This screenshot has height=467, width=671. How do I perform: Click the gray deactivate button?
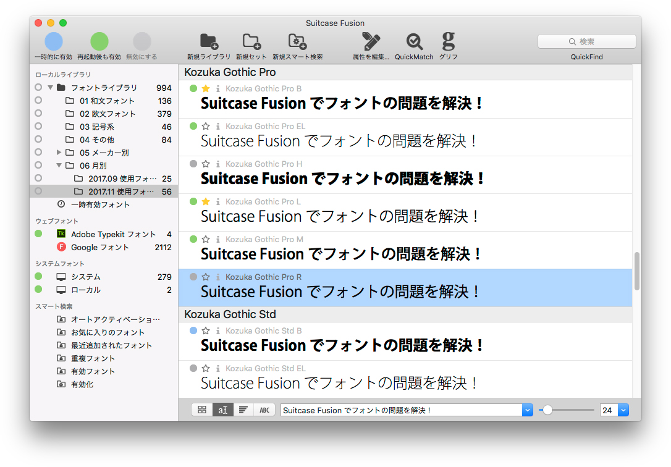pyautogui.click(x=142, y=41)
